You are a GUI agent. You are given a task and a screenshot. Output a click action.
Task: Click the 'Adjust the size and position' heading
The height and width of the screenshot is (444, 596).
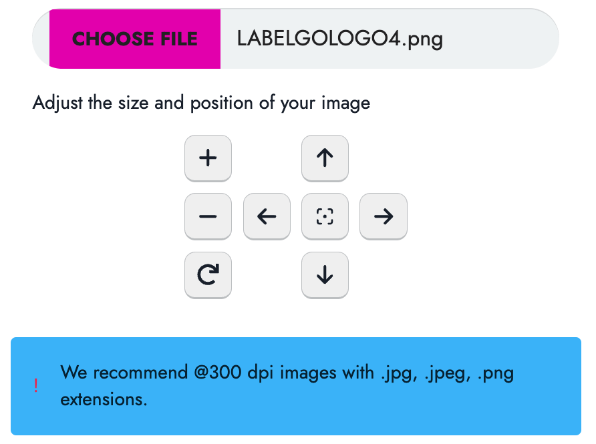tap(202, 103)
